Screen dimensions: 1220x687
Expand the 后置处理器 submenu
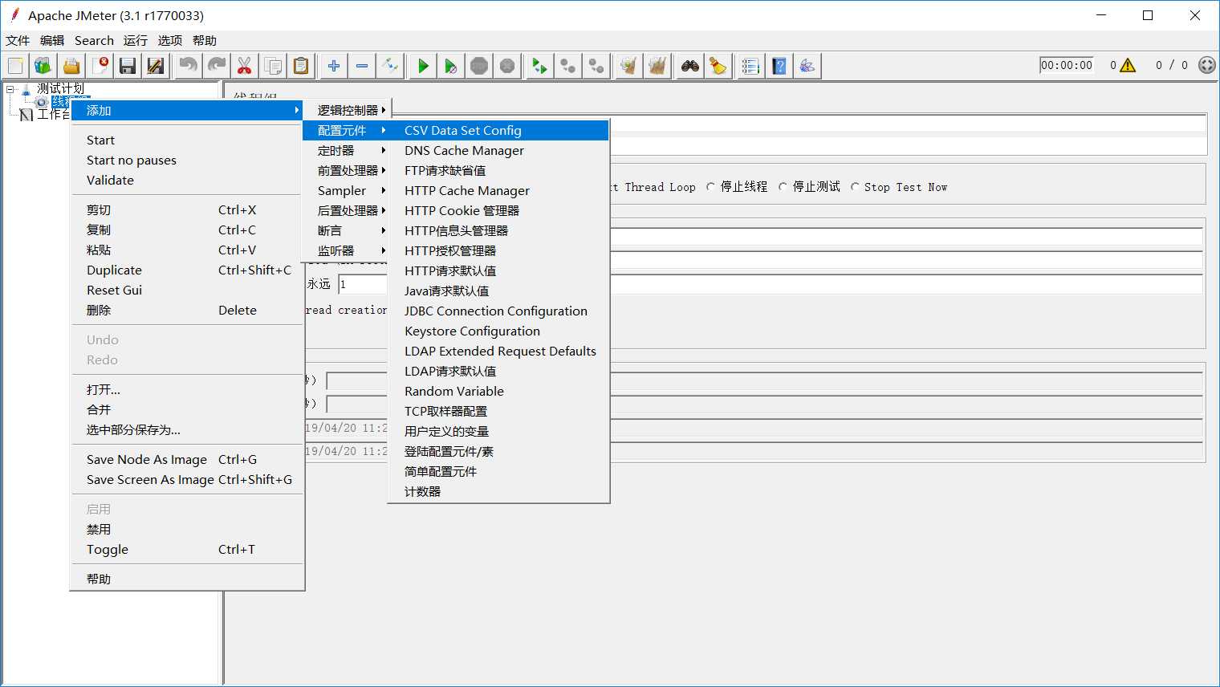(x=347, y=210)
